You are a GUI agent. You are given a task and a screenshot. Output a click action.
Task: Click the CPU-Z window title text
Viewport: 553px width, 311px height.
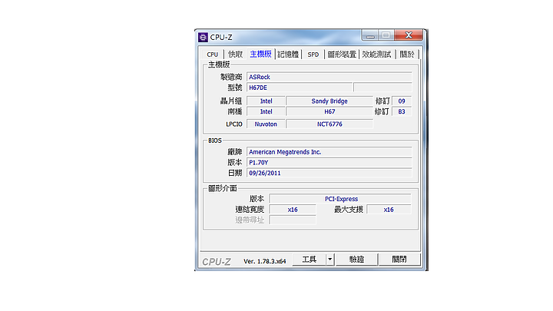click(221, 37)
